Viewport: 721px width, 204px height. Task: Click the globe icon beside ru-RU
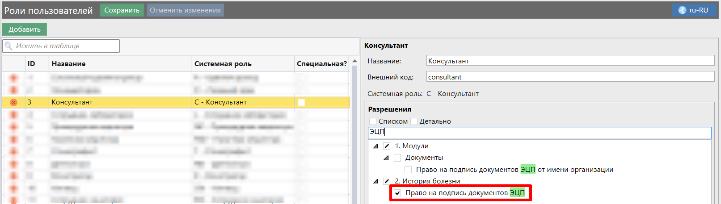[x=682, y=10]
